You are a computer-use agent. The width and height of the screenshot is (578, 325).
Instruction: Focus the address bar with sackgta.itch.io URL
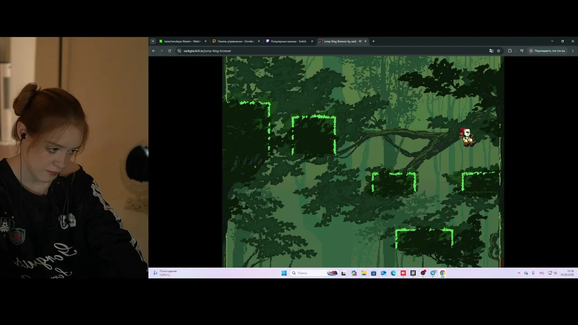pyautogui.click(x=334, y=51)
